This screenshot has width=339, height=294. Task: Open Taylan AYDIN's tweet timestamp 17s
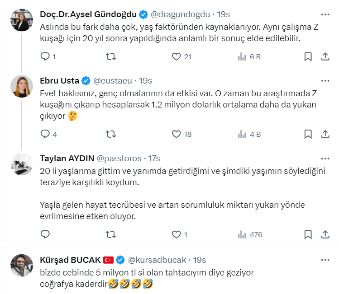tap(154, 159)
